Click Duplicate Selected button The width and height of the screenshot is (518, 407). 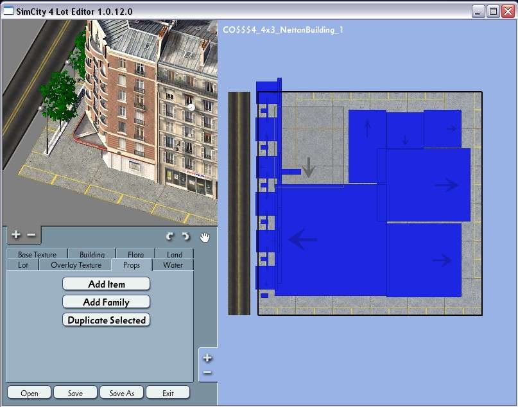107,320
